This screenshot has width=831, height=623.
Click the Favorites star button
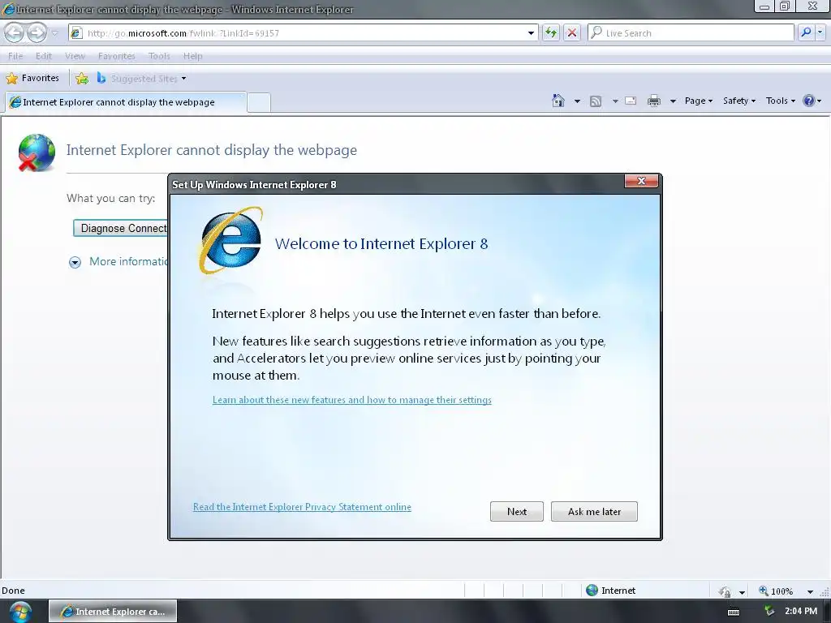tap(32, 79)
